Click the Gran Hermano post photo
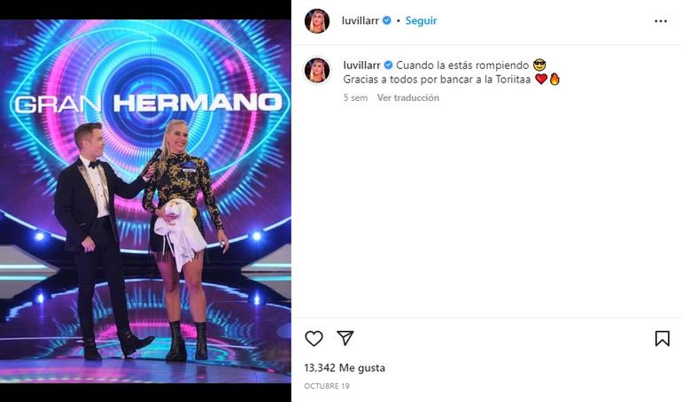 tap(146, 201)
